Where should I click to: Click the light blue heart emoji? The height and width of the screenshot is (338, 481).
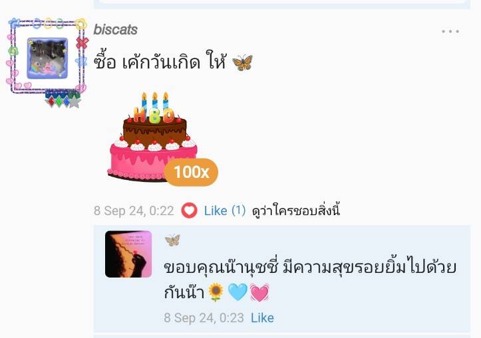(238, 292)
